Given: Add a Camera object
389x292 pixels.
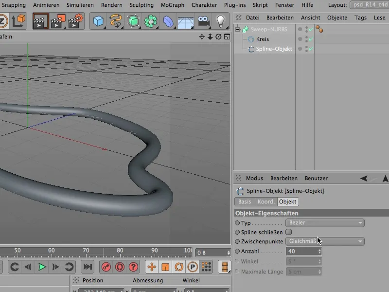Looking at the screenshot, I should point(203,21).
